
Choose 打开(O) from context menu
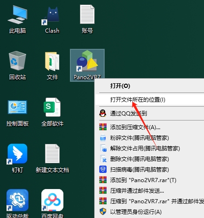coord(150,86)
